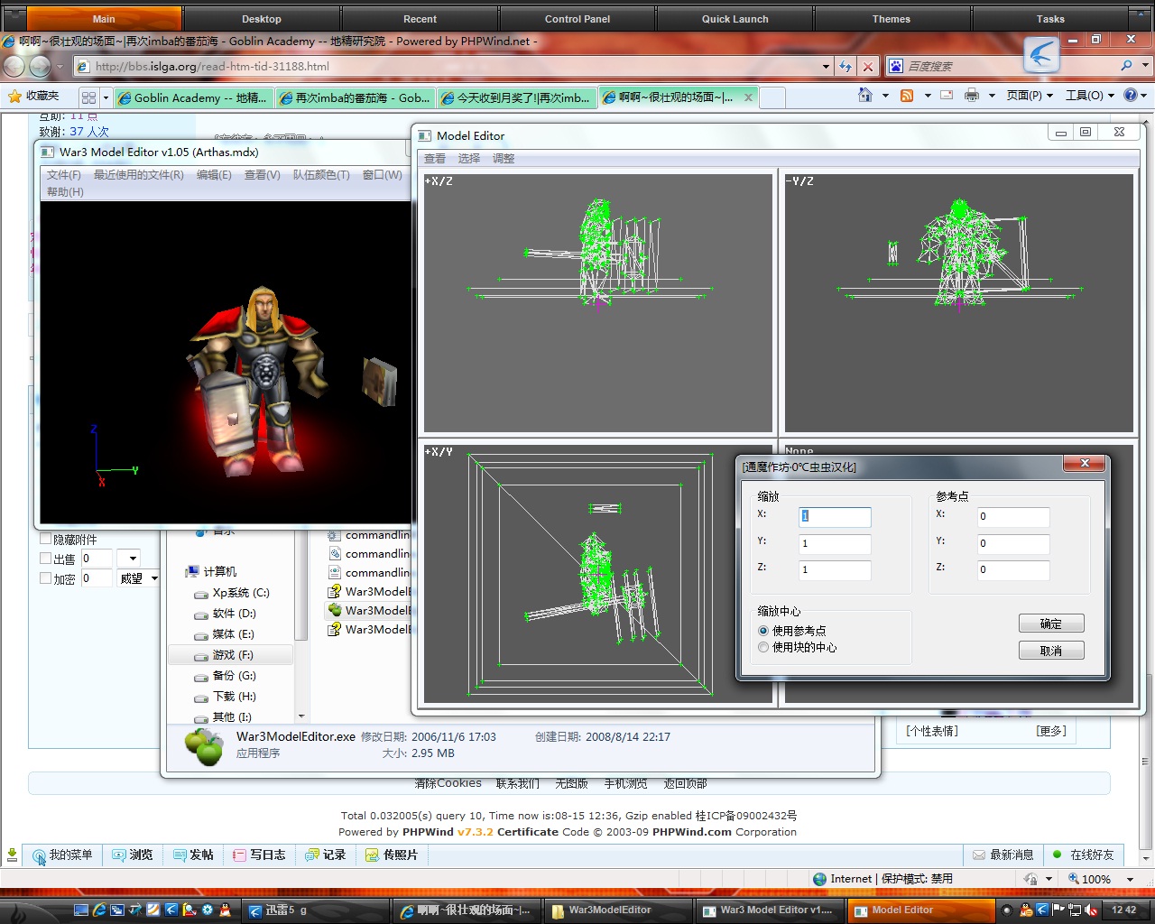Image resolution: width=1155 pixels, height=924 pixels.
Task: Click the search magnifier icon in IE
Action: [1126, 66]
